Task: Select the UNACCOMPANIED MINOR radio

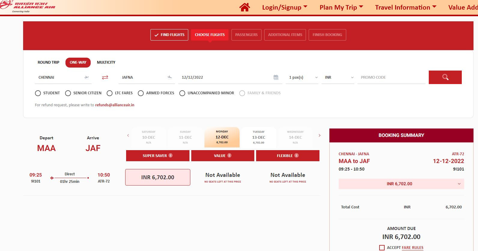Action: pos(182,93)
